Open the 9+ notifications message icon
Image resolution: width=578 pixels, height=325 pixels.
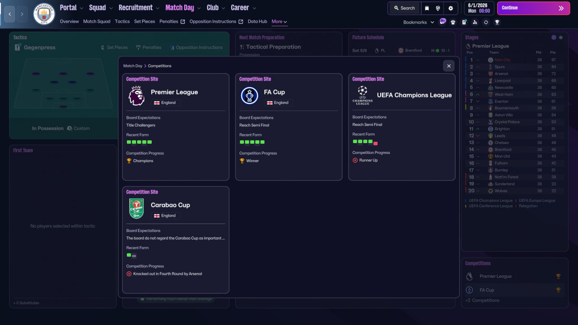click(x=443, y=21)
